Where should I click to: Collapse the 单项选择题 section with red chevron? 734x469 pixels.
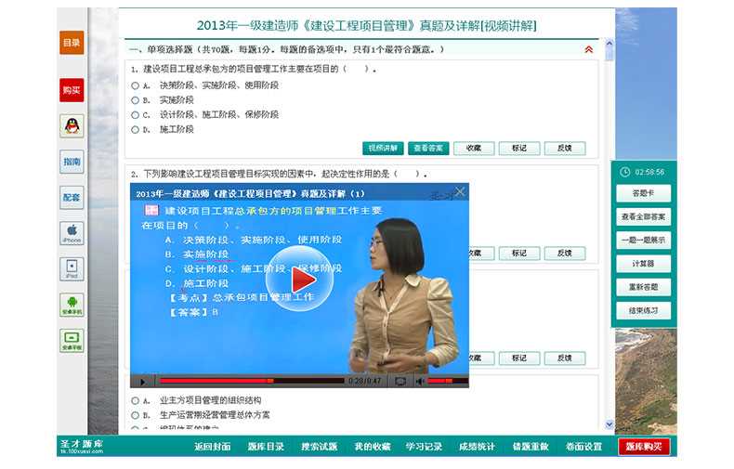tap(588, 49)
